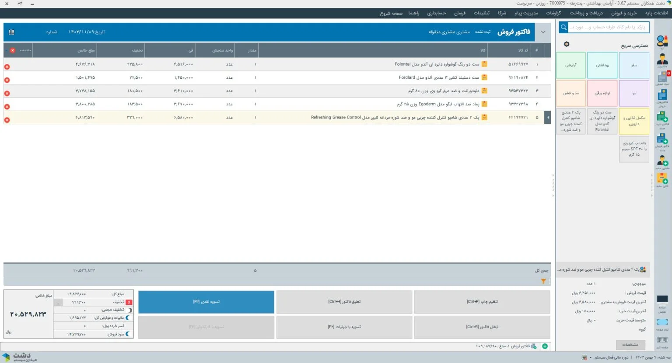Click تنظیم چاپ print setup button

(x=482, y=302)
